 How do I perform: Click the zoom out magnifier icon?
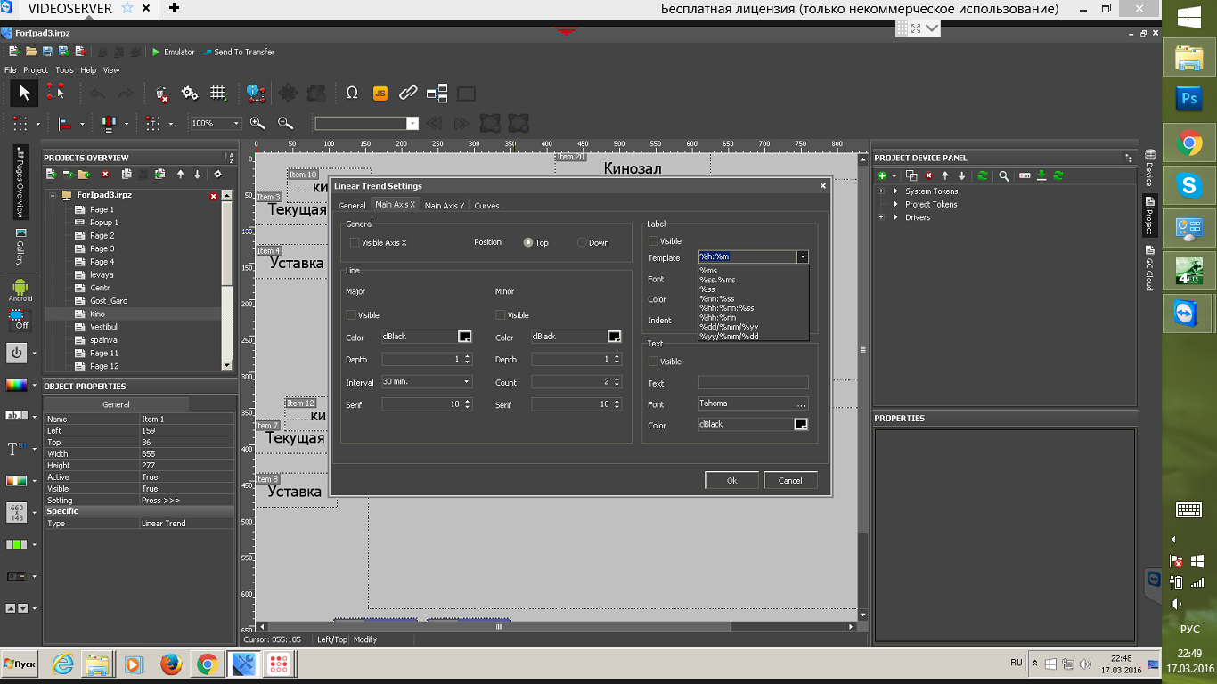[x=285, y=123]
